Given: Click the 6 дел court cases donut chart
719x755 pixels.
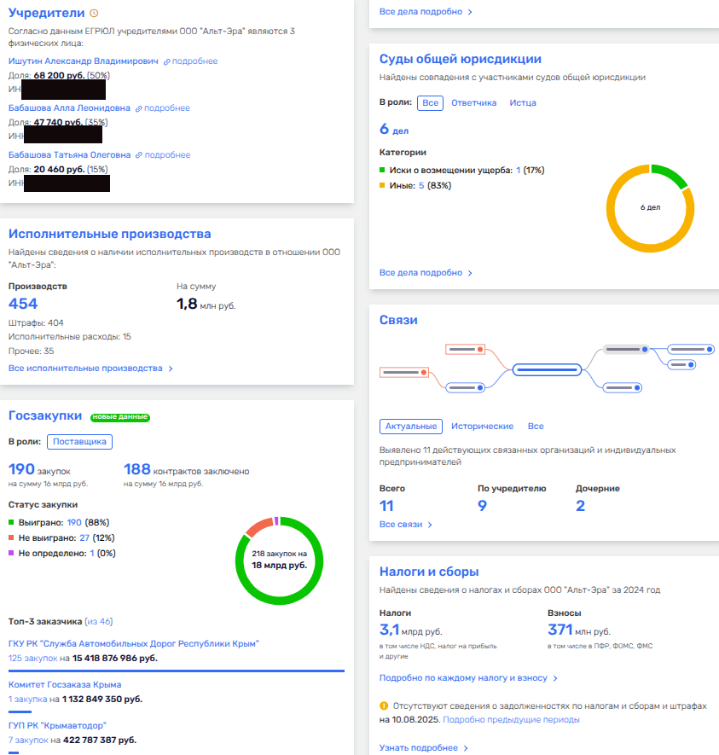Looking at the screenshot, I should [650, 207].
